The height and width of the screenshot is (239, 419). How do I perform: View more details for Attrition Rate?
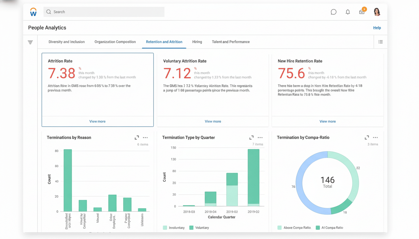tap(97, 121)
